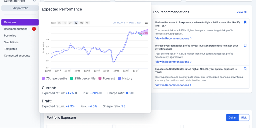Toggle the 75th percentile legend swatch
Viewport: 256px width, 128px height.
coord(43,78)
